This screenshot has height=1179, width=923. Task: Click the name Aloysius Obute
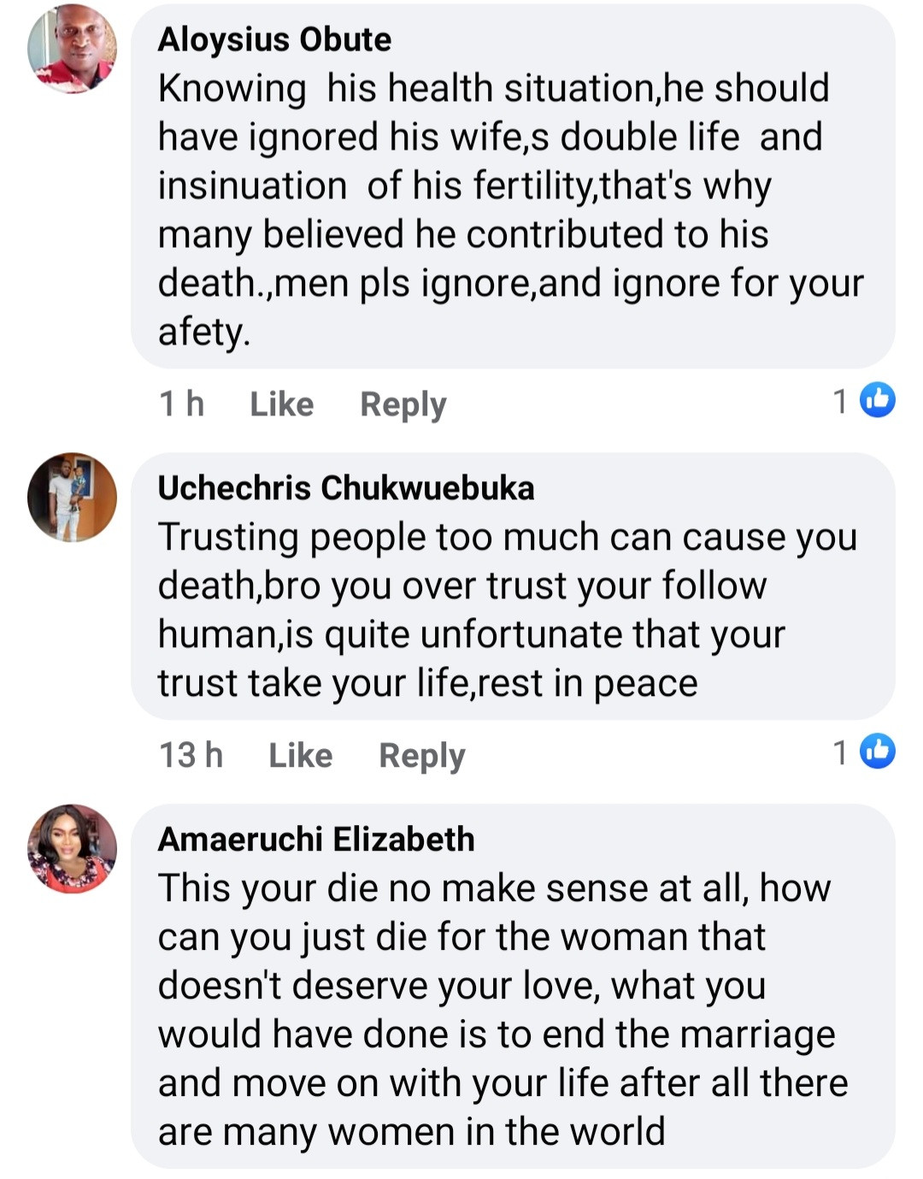click(x=274, y=39)
